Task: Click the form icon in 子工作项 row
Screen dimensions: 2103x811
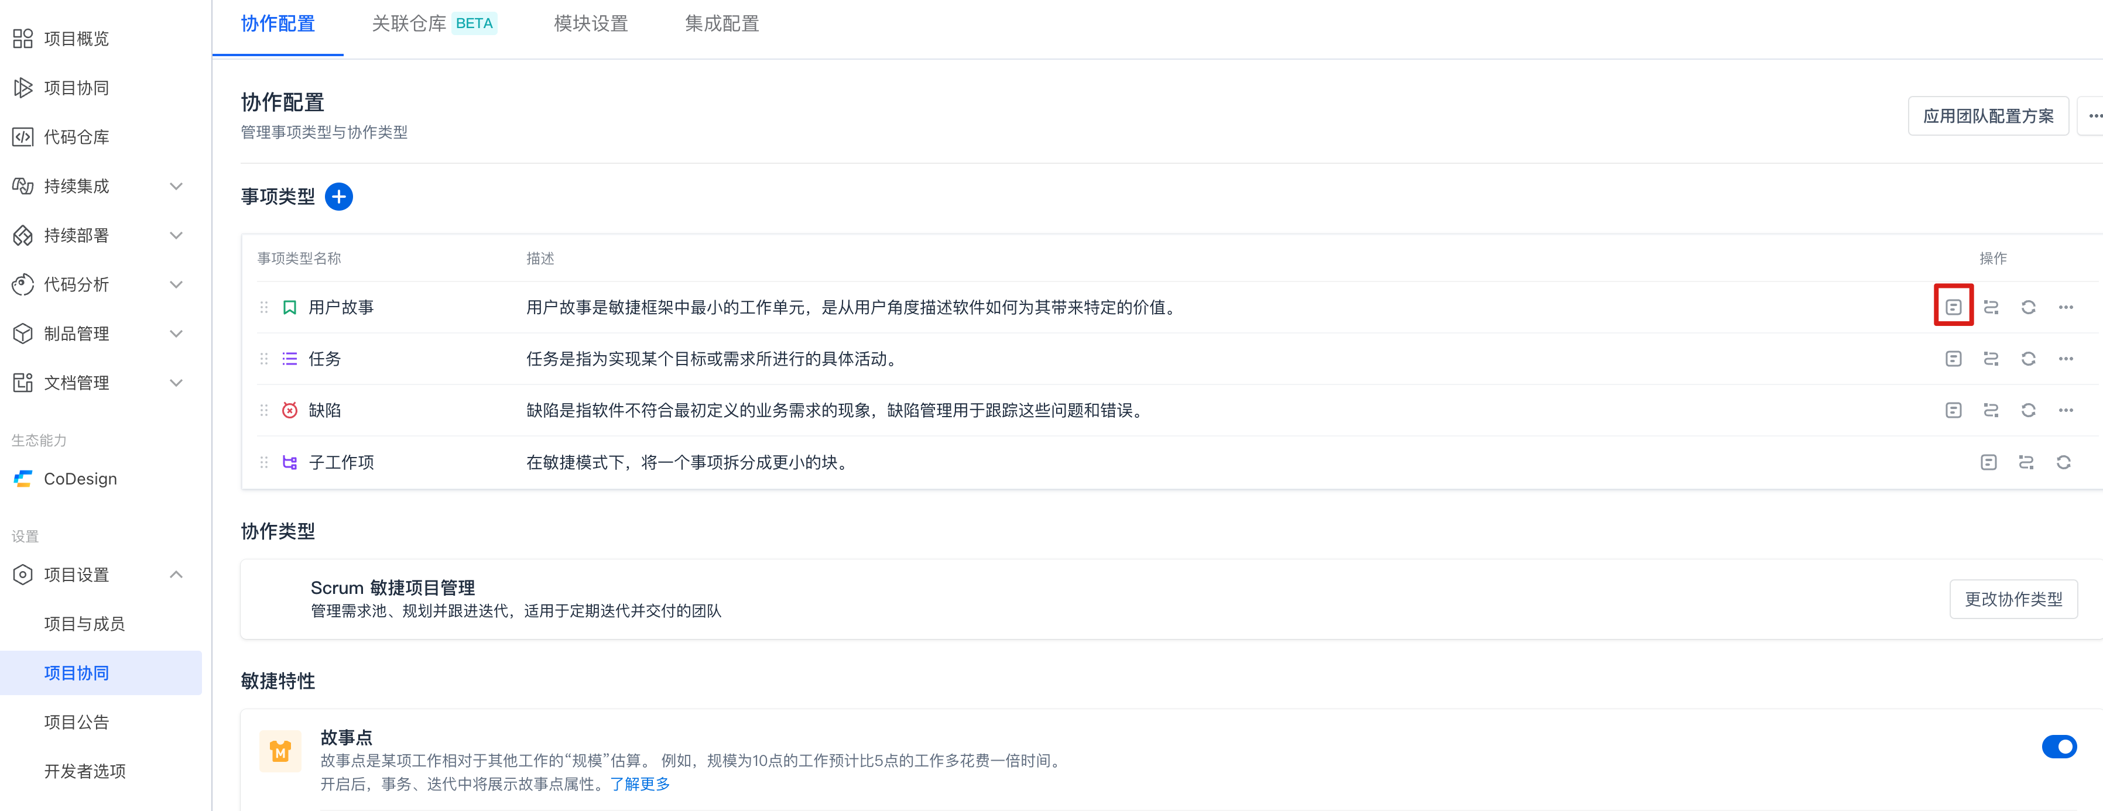Action: (x=1989, y=463)
